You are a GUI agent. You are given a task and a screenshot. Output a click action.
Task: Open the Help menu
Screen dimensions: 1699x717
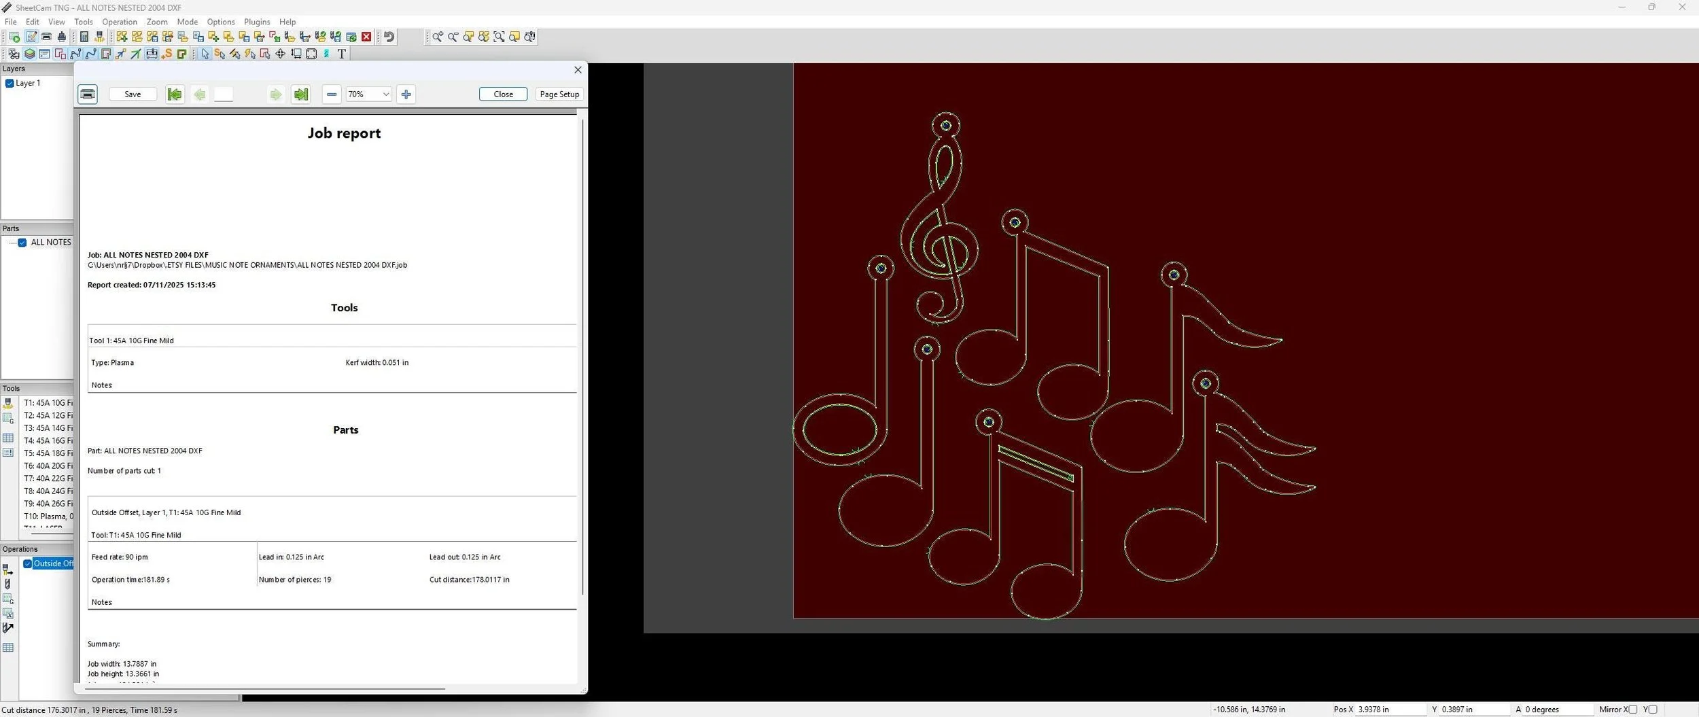287,22
